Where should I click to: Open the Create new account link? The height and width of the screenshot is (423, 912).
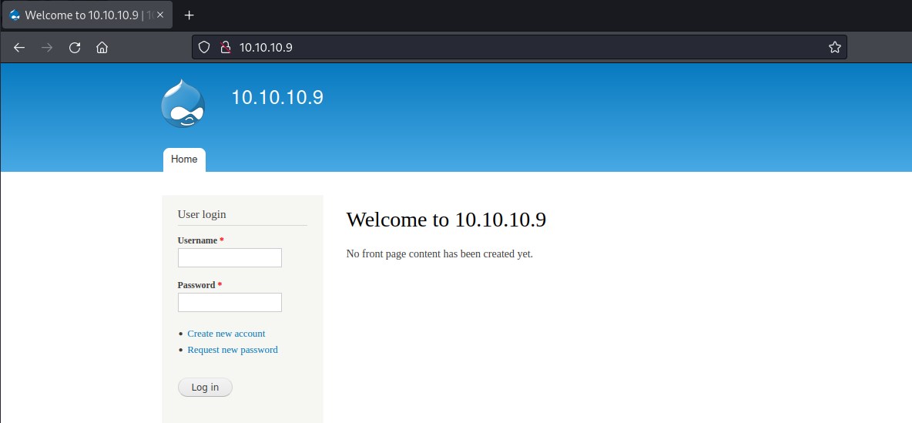click(226, 334)
